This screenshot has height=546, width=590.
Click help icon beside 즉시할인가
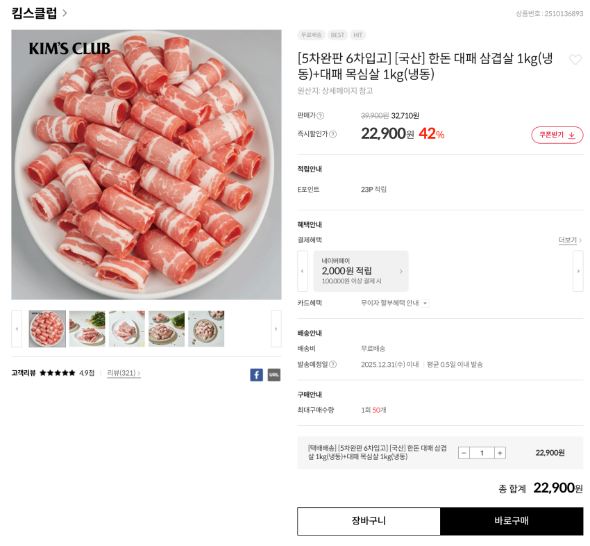(x=332, y=134)
